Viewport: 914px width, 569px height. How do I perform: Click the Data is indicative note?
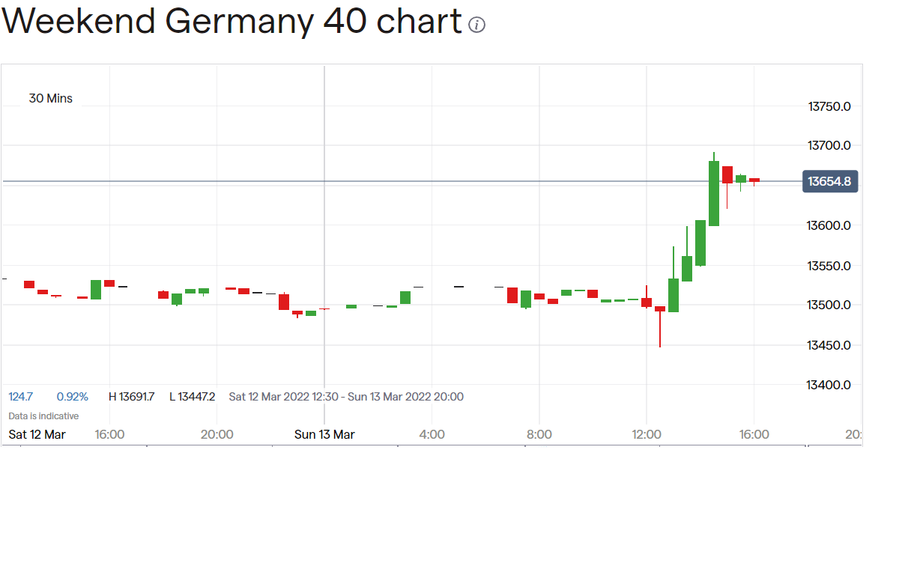click(43, 416)
